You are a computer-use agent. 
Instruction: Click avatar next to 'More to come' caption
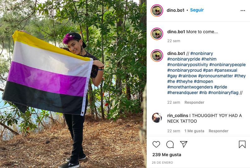pyautogui.click(x=157, y=34)
